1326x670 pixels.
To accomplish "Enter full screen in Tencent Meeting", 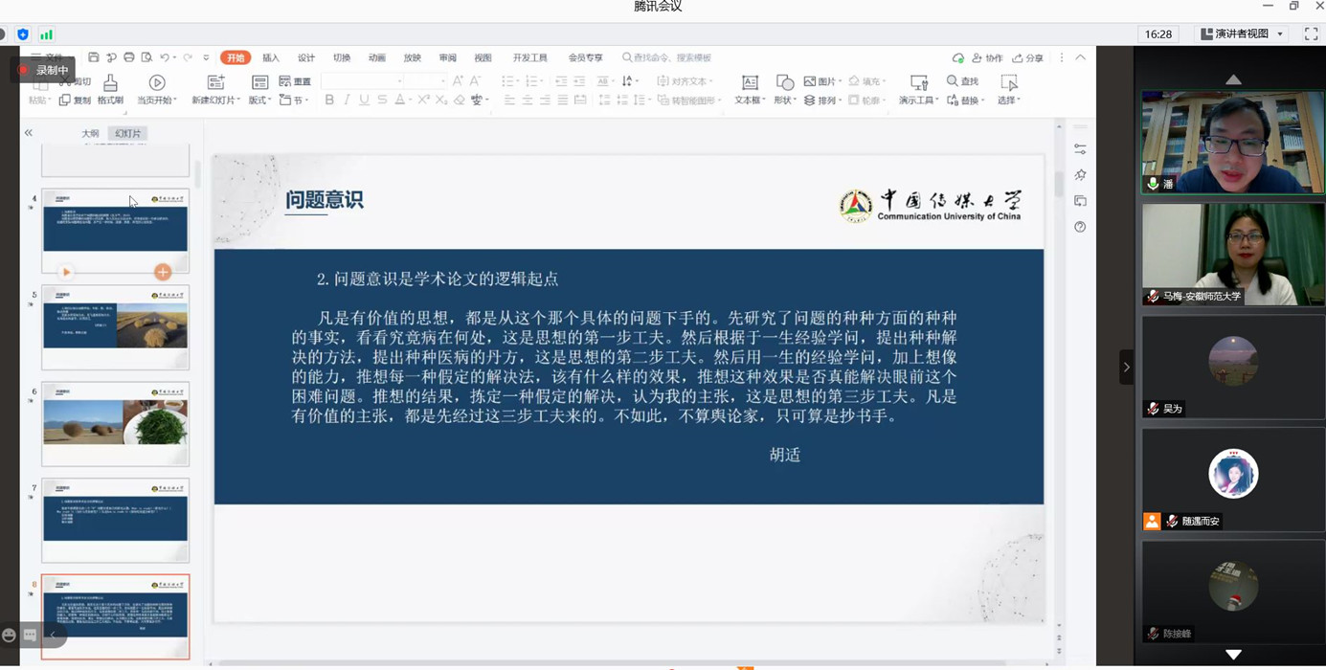I will (1311, 33).
